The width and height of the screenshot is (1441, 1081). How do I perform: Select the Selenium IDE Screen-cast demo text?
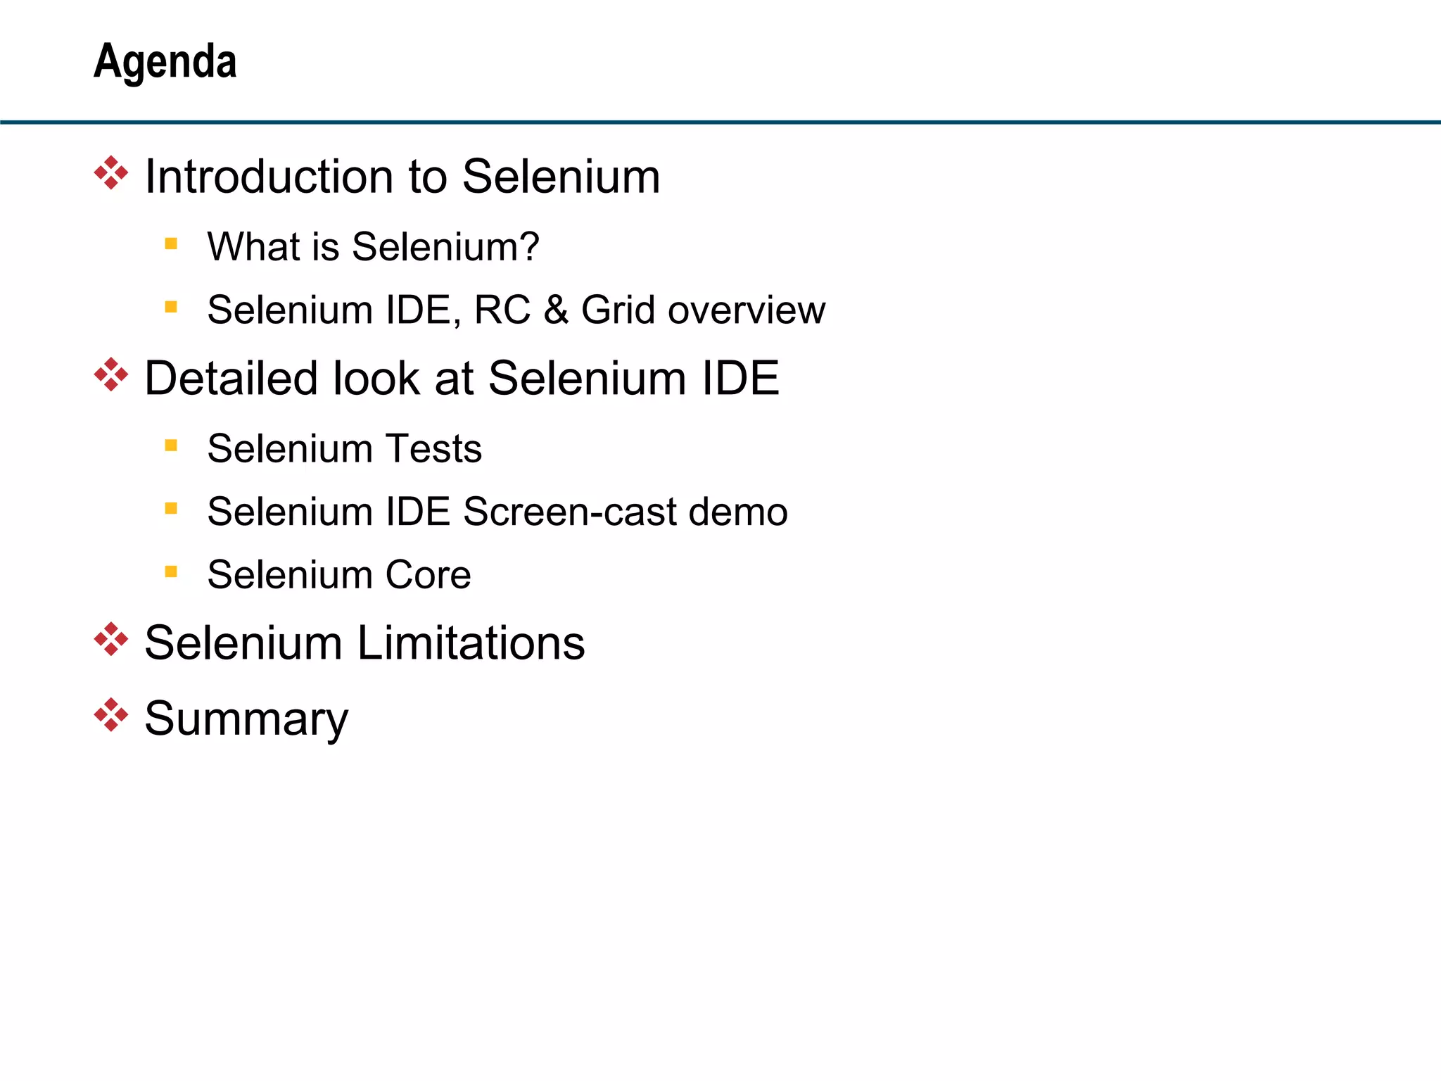[498, 511]
